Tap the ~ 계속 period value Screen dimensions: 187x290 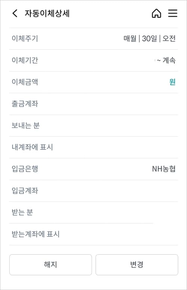166,60
